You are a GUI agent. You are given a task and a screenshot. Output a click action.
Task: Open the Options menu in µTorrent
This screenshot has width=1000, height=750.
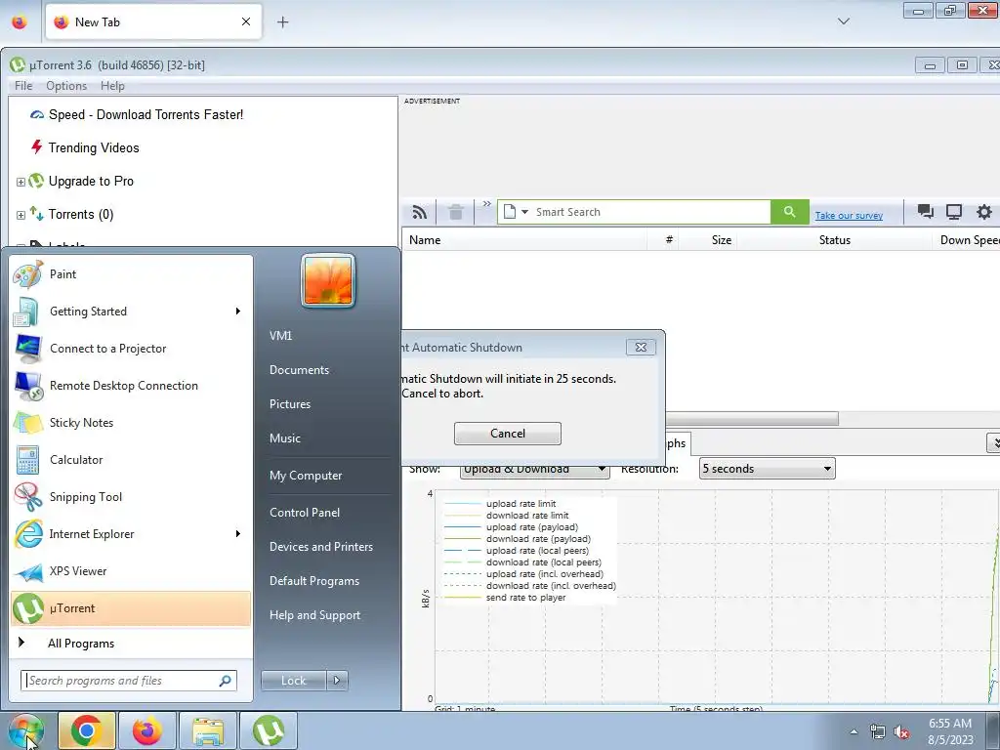tap(66, 86)
